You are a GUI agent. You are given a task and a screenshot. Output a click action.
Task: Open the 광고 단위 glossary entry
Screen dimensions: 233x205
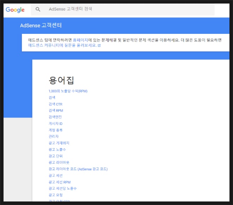click(55, 156)
